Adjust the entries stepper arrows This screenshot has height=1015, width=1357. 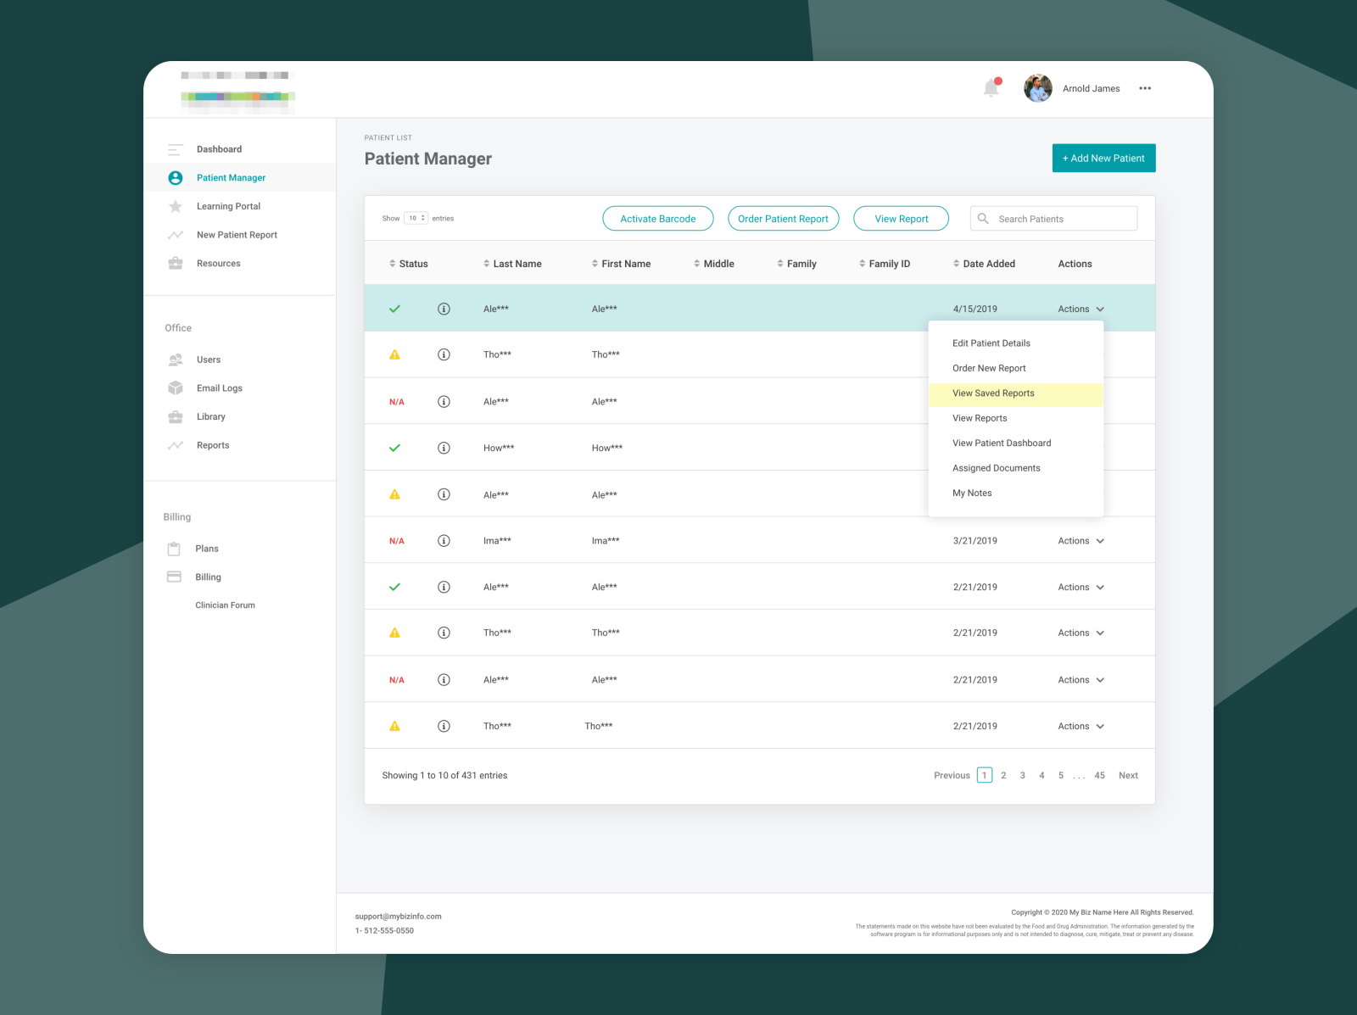[422, 218]
